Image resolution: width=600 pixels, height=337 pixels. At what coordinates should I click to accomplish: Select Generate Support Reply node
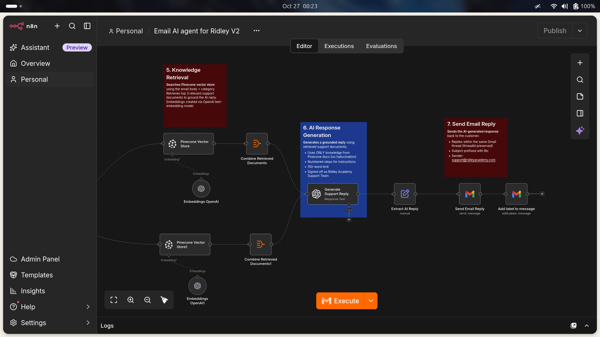tap(333, 194)
